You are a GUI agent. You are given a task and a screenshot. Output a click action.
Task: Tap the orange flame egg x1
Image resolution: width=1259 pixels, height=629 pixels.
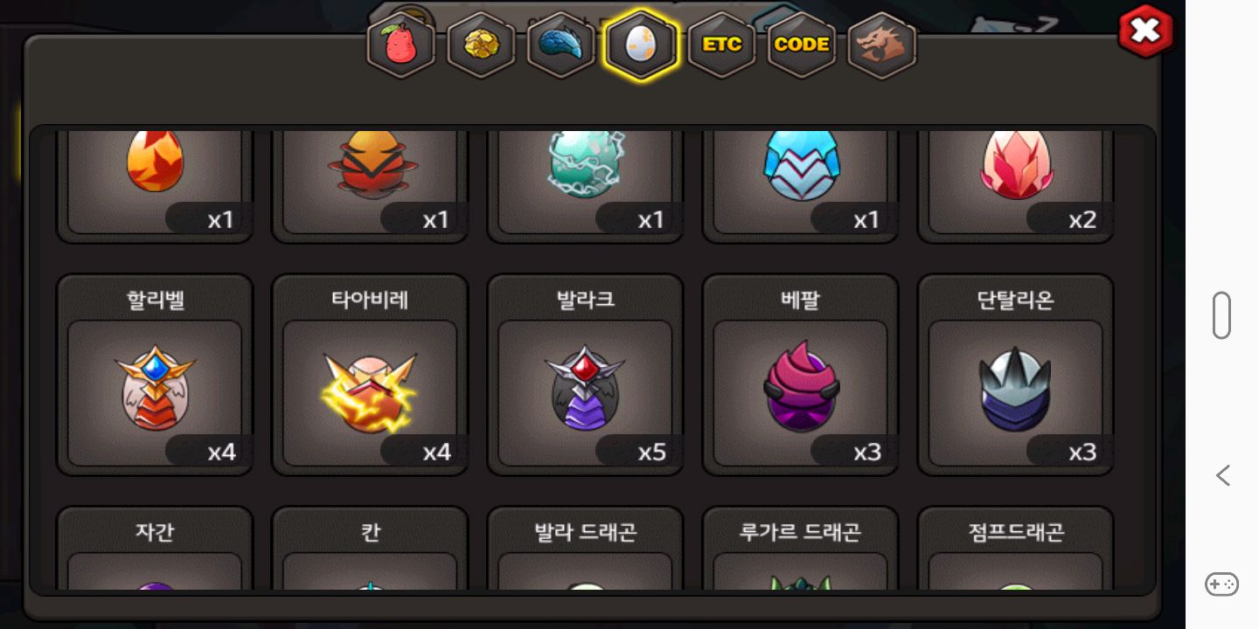155,187
